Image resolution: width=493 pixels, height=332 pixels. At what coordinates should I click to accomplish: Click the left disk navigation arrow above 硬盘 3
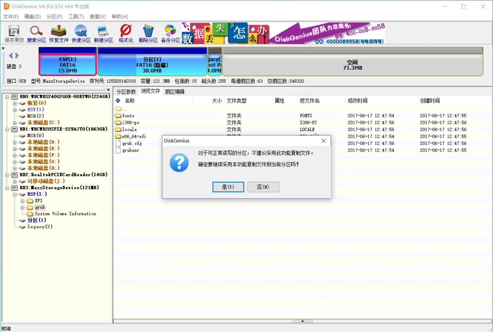click(11, 55)
